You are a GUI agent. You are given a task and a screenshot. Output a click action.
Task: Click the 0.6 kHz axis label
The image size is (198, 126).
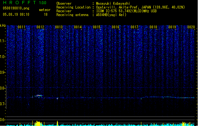pos(3,120)
